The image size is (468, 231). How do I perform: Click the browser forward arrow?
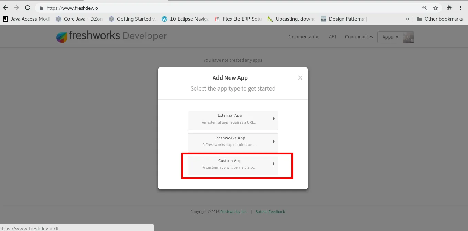click(17, 8)
